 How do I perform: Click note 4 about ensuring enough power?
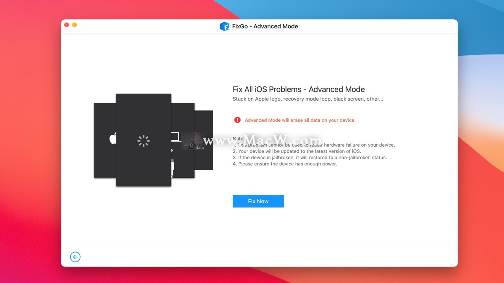(x=285, y=164)
